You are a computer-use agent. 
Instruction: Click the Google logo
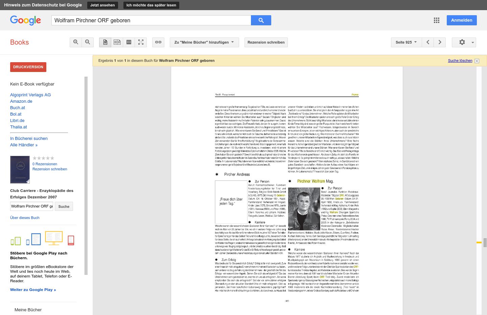click(x=25, y=20)
